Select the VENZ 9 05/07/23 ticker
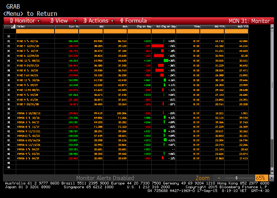 (x=28, y=66)
